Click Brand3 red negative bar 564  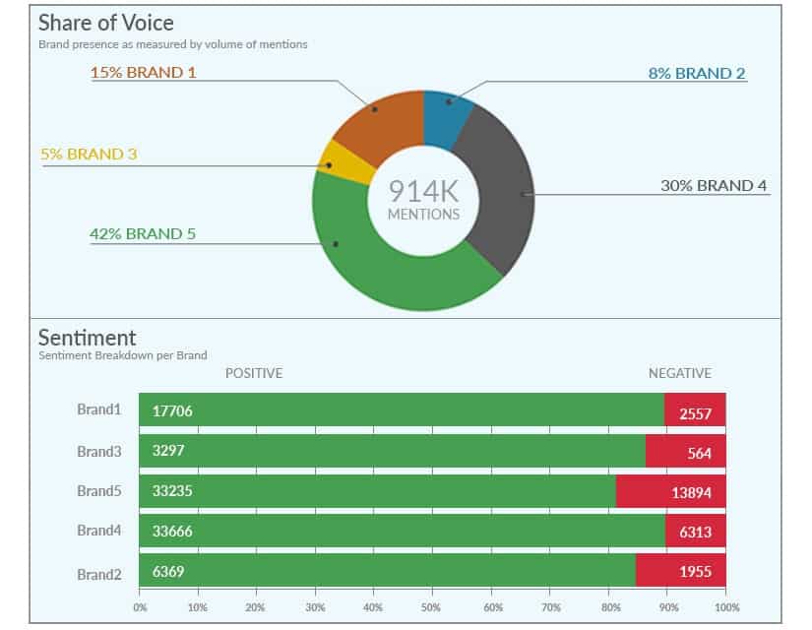pyautogui.click(x=686, y=451)
